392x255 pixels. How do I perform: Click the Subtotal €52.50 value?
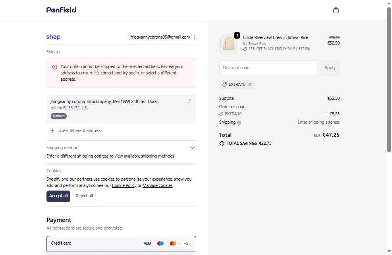tap(334, 98)
